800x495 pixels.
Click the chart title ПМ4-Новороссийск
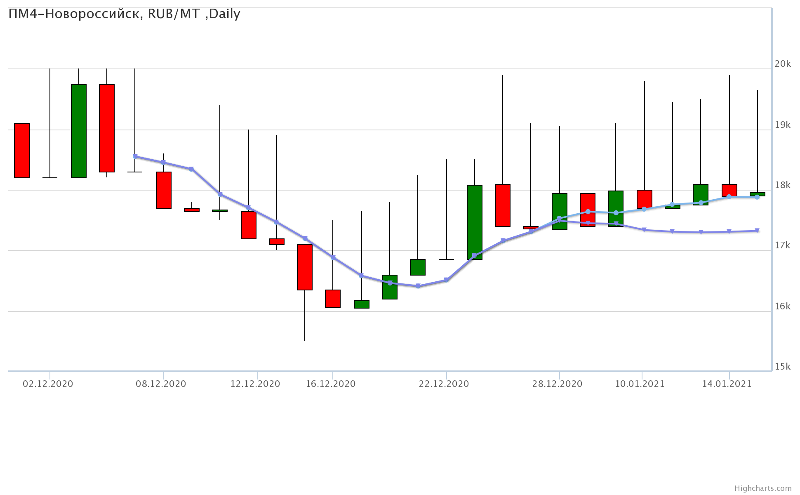[124, 14]
